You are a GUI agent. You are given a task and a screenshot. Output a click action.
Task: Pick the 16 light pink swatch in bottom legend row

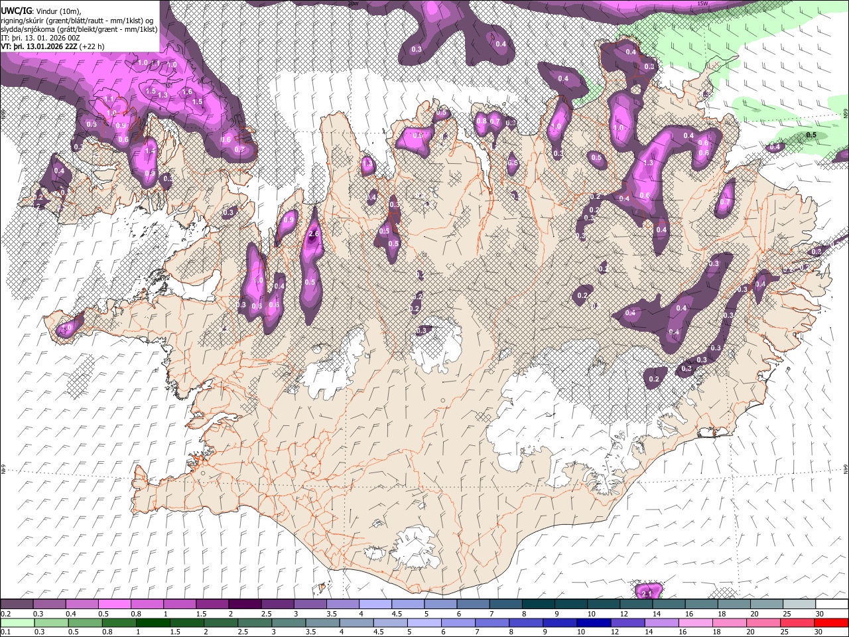point(695,622)
